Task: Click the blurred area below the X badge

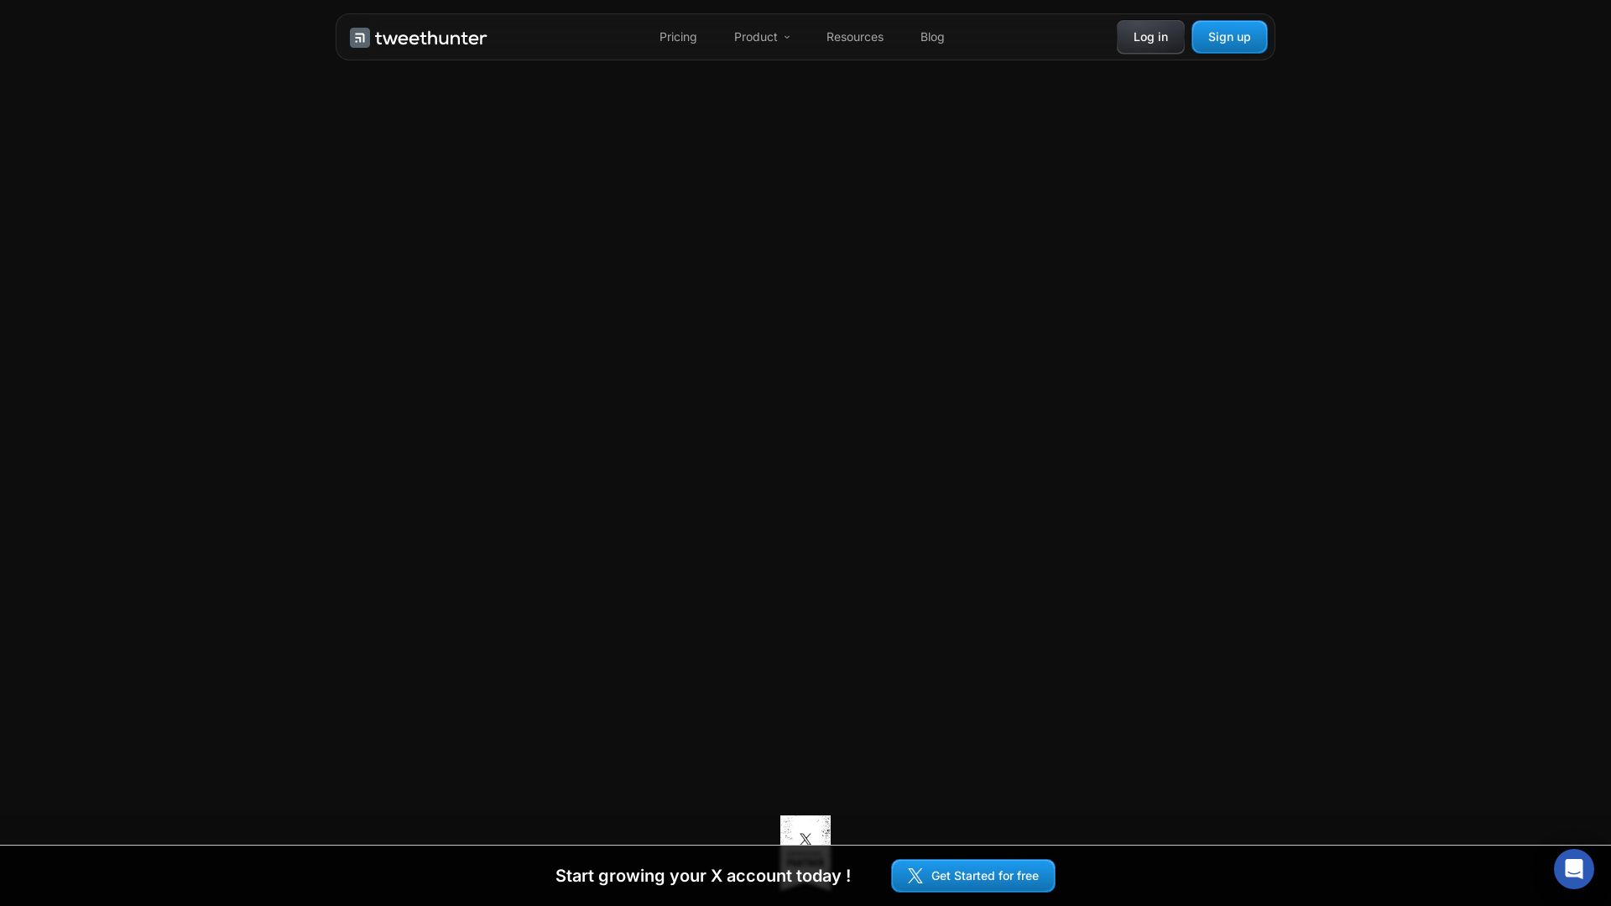Action: 805,862
